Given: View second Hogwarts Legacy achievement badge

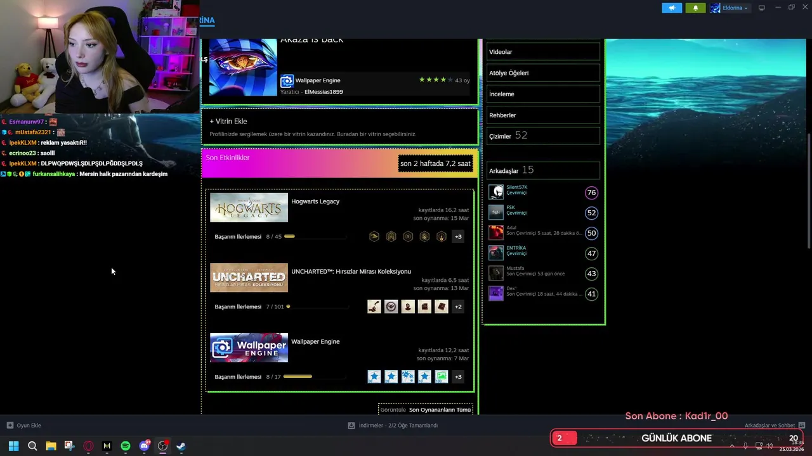Looking at the screenshot, I should point(391,236).
